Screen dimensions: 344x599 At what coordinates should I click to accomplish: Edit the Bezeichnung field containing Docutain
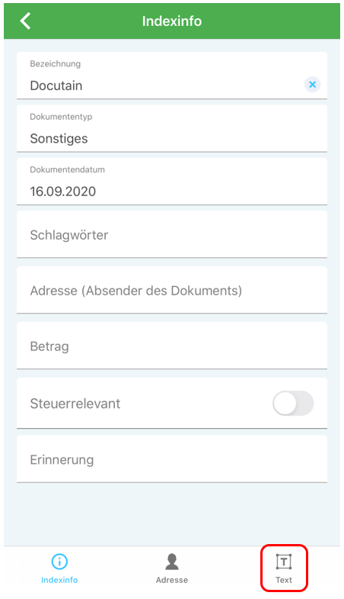172,76
